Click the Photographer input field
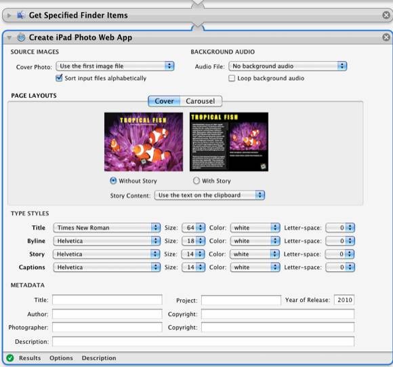The image size is (393, 367). (x=107, y=327)
